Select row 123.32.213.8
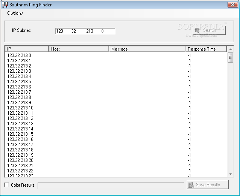 point(116,97)
